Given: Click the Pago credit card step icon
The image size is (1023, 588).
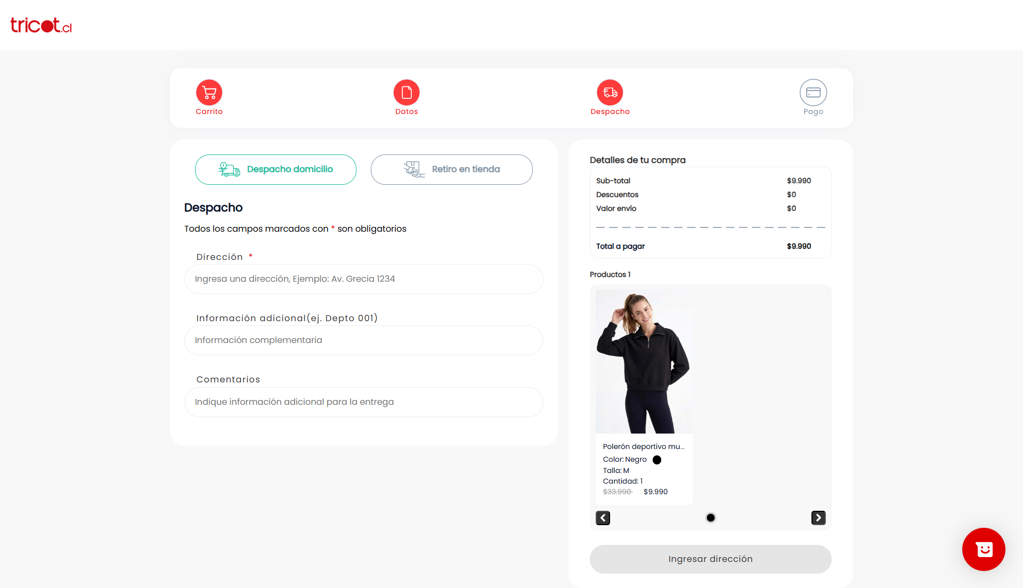Looking at the screenshot, I should [x=813, y=93].
